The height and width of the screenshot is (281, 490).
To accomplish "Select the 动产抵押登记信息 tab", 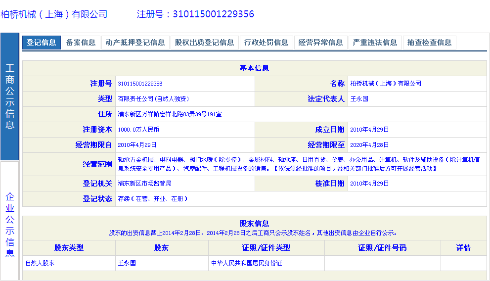I will (135, 43).
